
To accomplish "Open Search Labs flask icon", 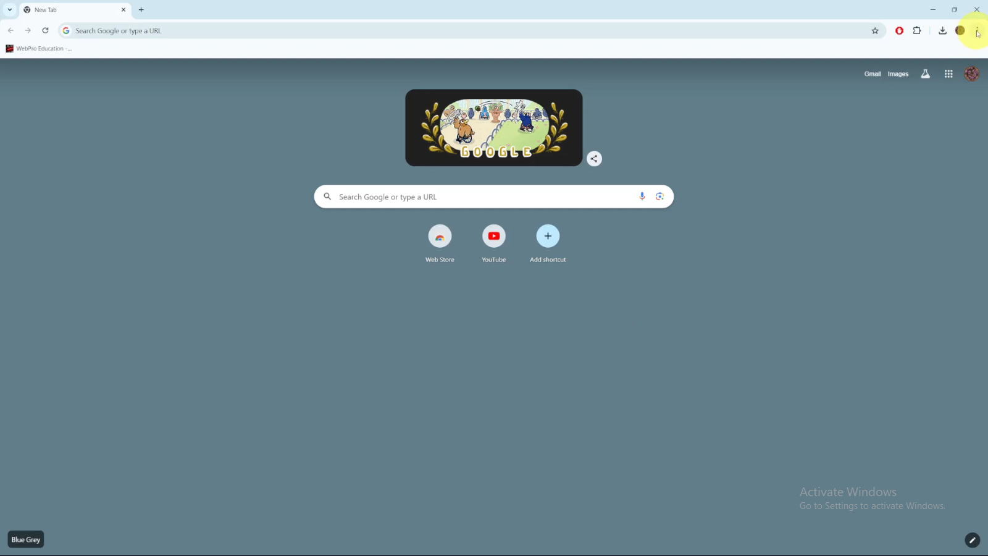I will (925, 74).
